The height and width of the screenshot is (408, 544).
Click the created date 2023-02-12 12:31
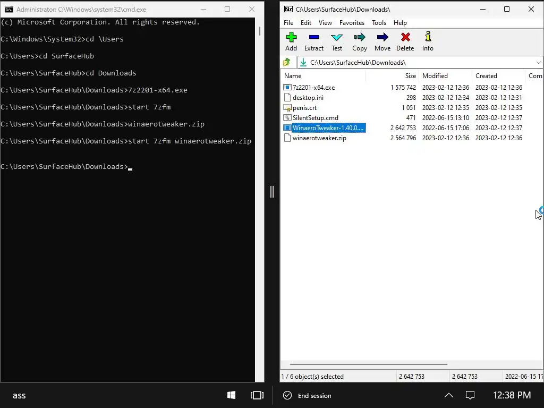pos(498,98)
